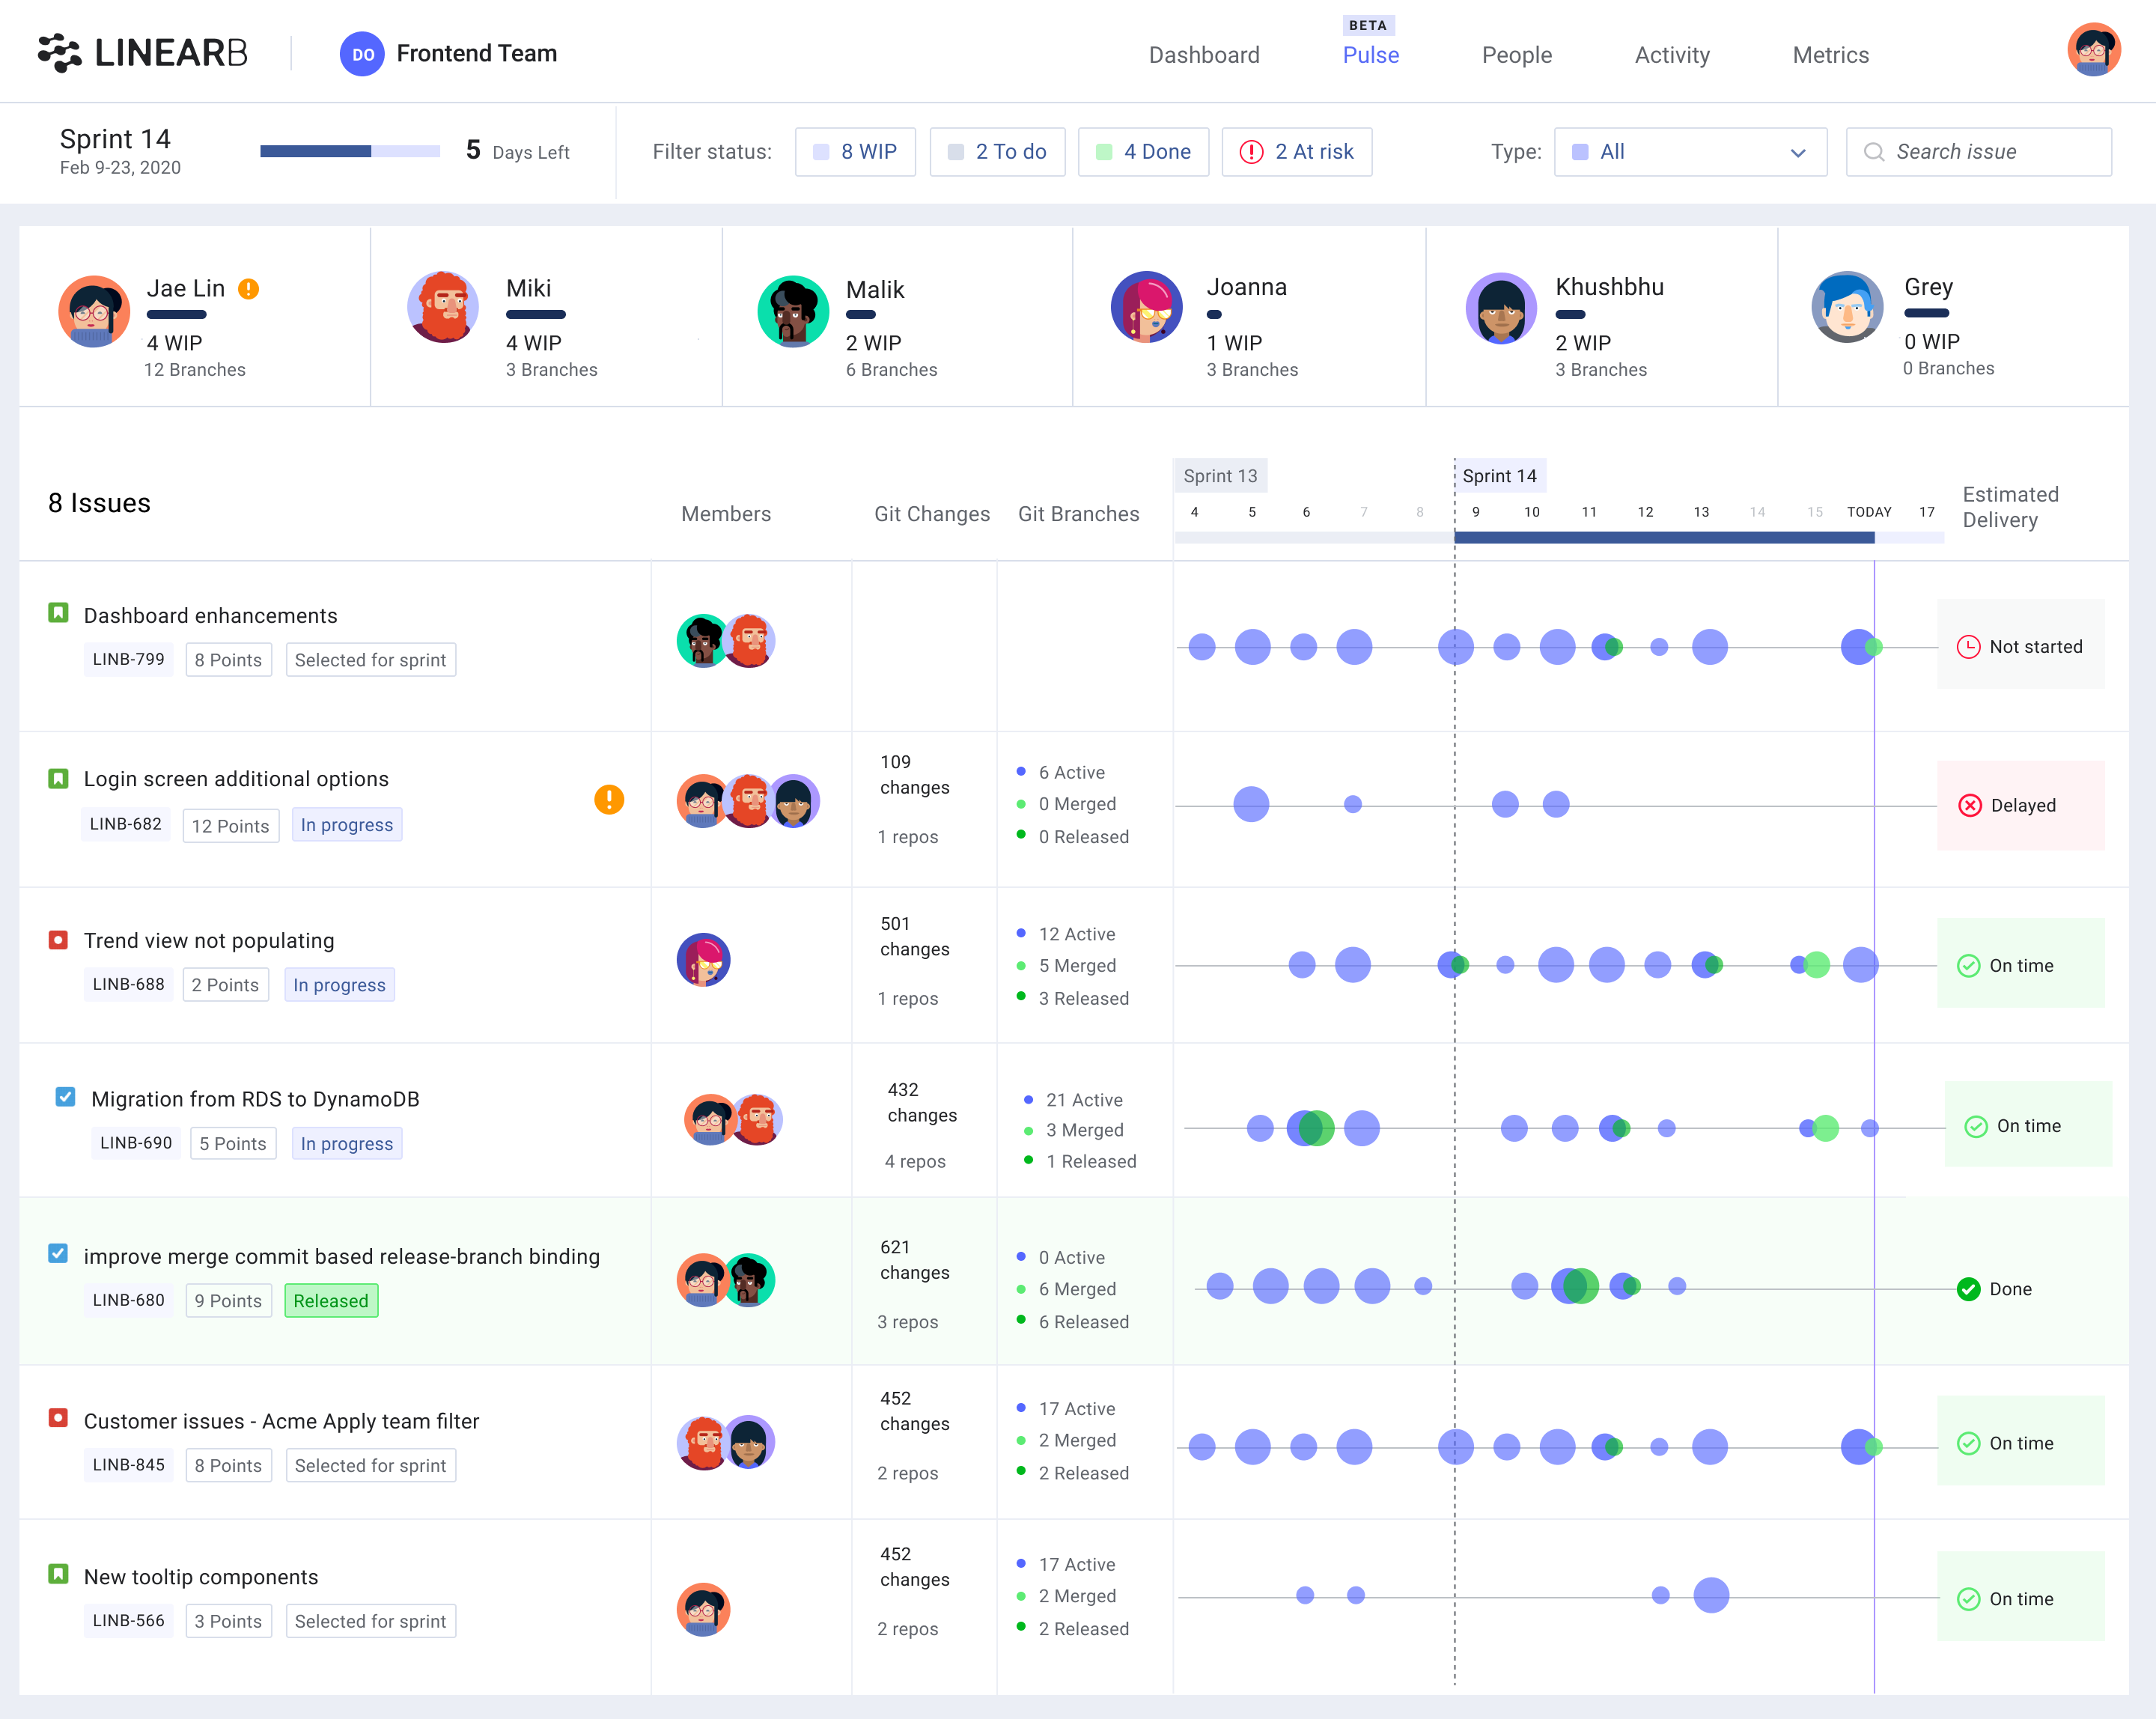Open the LINB-845 issue key link
The image size is (2156, 1719).
point(128,1465)
